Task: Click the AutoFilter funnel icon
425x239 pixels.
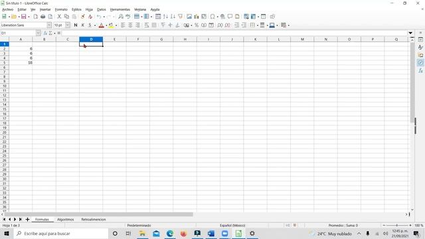Action: (x=180, y=17)
